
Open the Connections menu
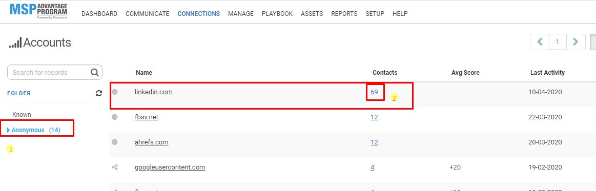point(198,14)
